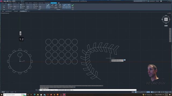Click the Open file quick access icon
The height and width of the screenshot is (96, 172).
[6, 1]
